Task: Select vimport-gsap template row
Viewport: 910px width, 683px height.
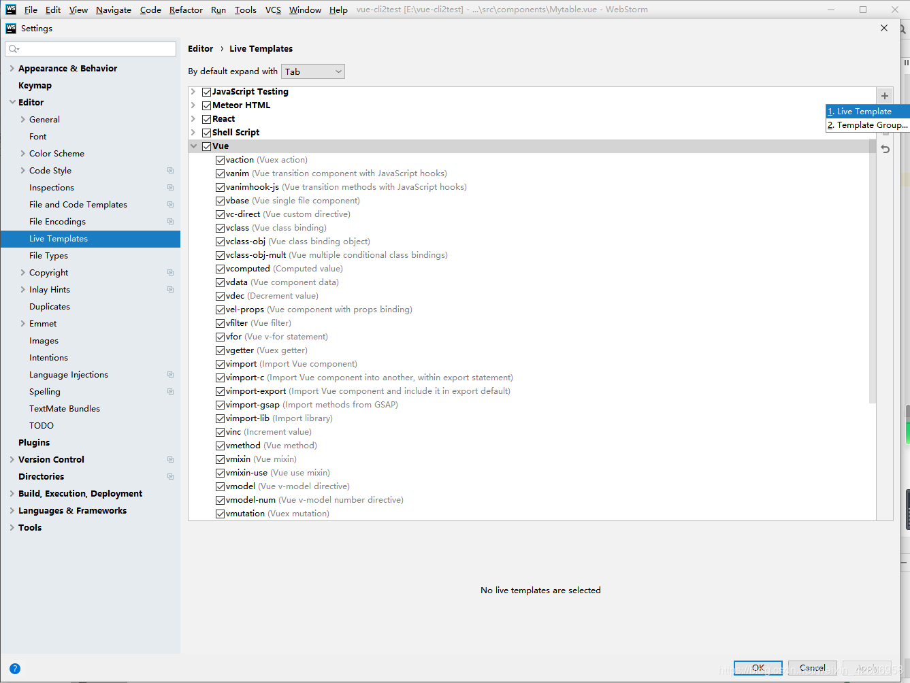Action: point(312,405)
